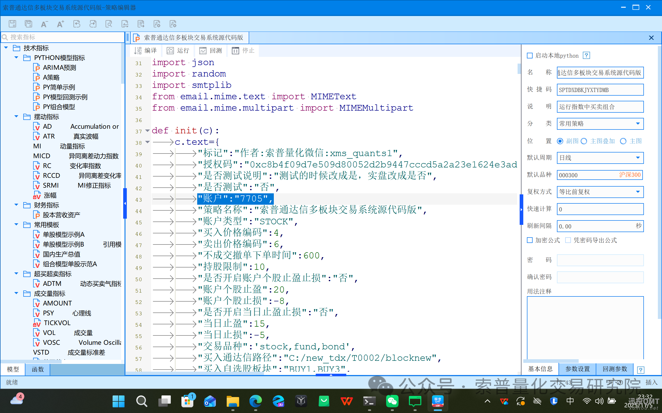The width and height of the screenshot is (662, 413).
Task: Click the increase font size icon
Action: pos(61,24)
